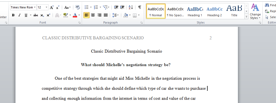Click the running header 'CLASSIC DISTRIBUTIVE BARGAINING SCENARIO'
The image size is (276, 103).
[93, 38]
